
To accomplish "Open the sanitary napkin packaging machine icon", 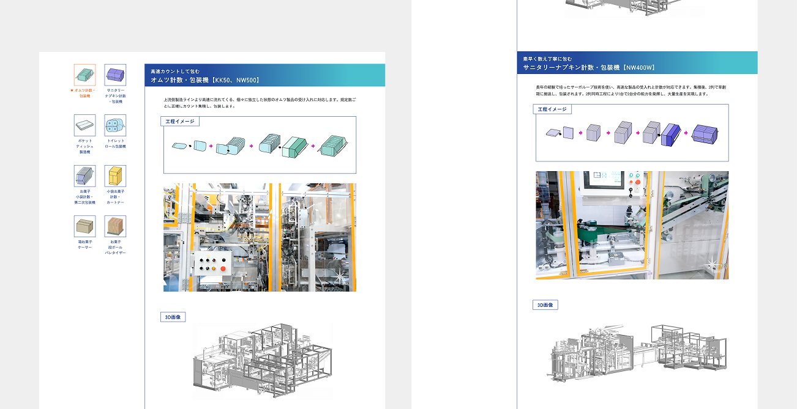I will pos(115,75).
